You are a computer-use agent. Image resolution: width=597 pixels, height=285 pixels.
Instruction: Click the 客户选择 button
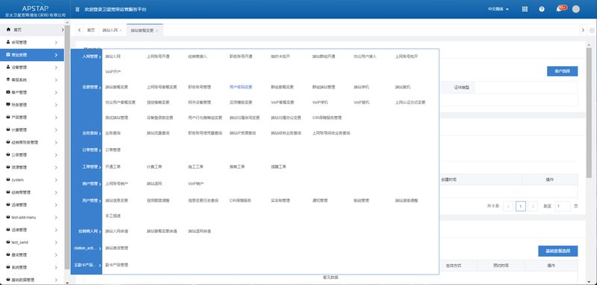[x=563, y=71]
